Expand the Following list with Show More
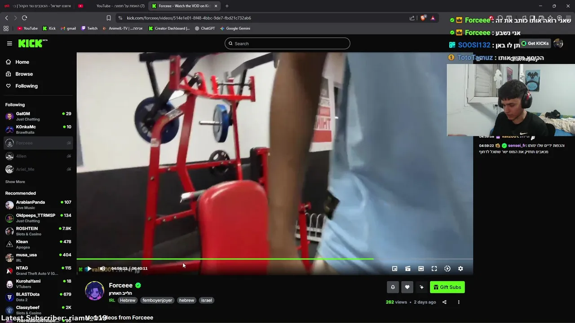The width and height of the screenshot is (575, 323). pos(15,182)
